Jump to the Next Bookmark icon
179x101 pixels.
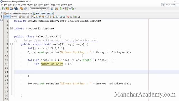coord(53,17)
